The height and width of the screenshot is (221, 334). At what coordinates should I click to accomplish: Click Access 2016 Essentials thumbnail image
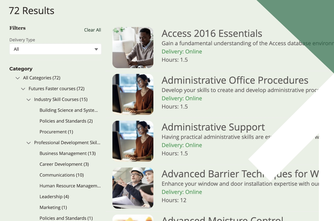point(133,48)
